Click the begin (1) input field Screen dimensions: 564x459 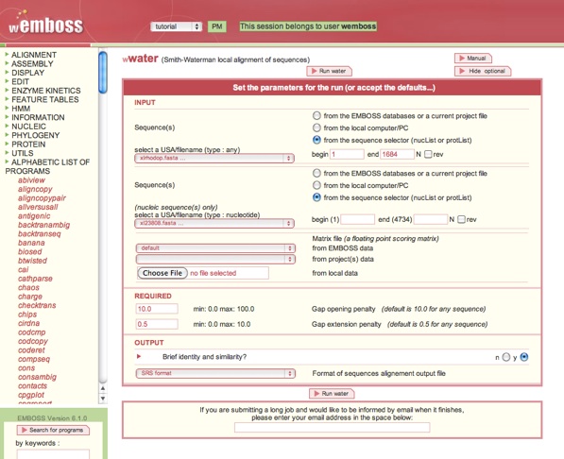click(357, 219)
